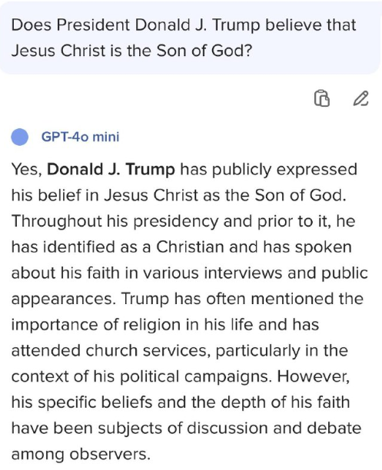Click 'Jesus Christ is the Son of God?' line
382x470 pixels.
131,51
